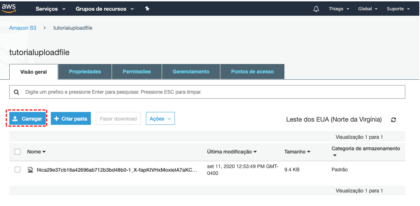420x206 pixels.
Task: Go to the next page arrow above the table
Action: 387,137
